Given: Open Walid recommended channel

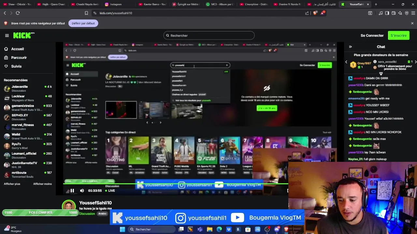Looking at the screenshot, I should [x=28, y=136].
